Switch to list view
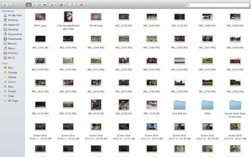The height and width of the screenshot is (157, 251). click(34, 5)
